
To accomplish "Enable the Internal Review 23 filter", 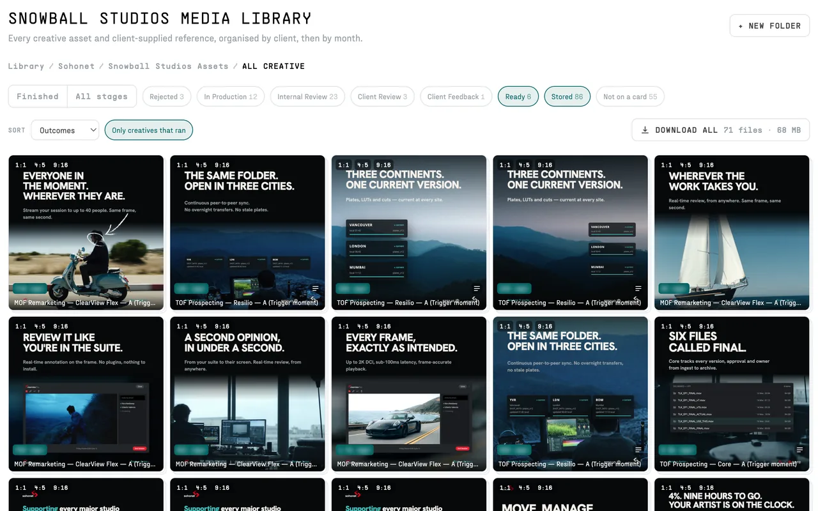I will click(307, 96).
